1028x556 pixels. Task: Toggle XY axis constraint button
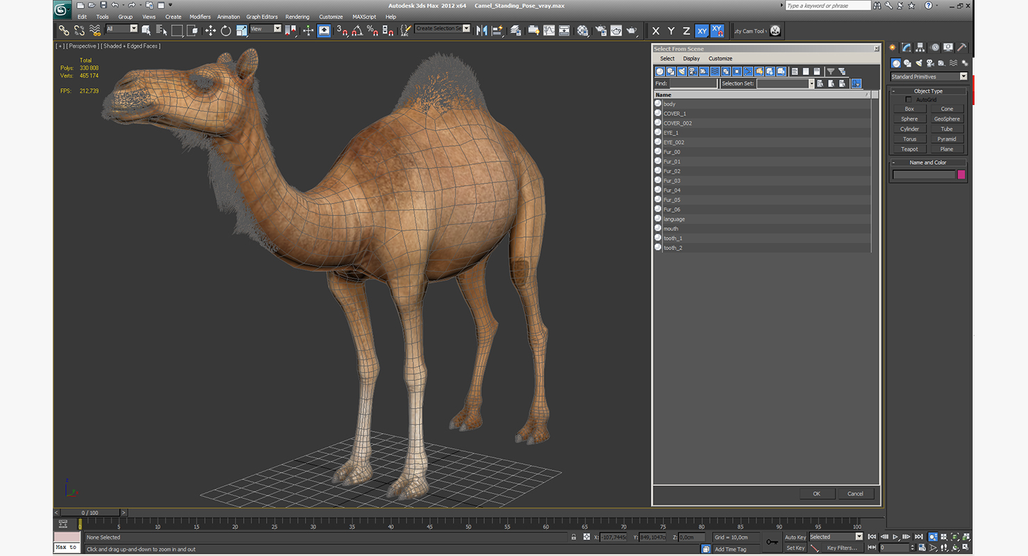click(x=702, y=31)
